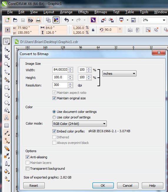Click the Search content icon

point(93,20)
